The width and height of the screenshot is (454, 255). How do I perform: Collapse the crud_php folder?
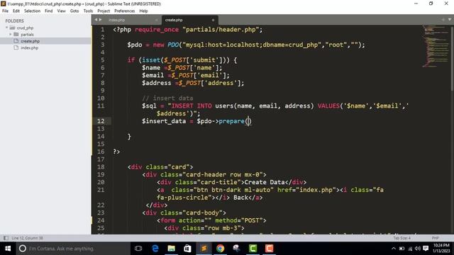tap(7, 28)
